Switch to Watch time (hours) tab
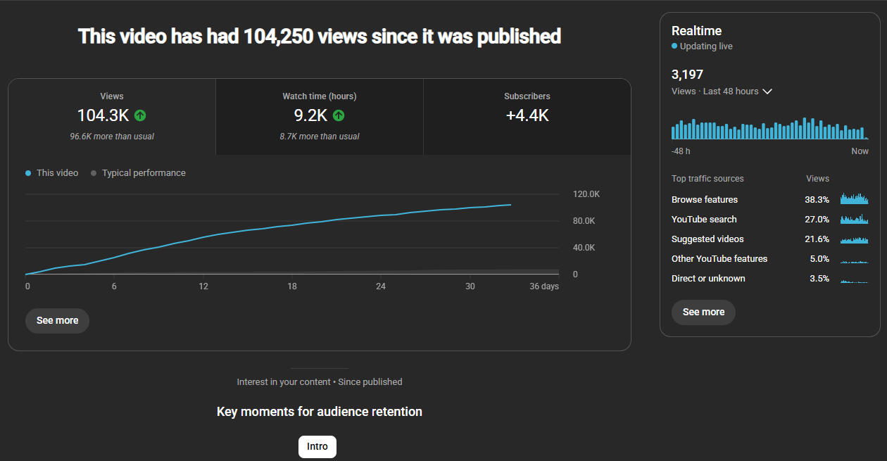 (319, 116)
